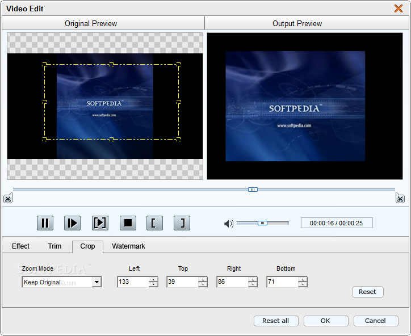Increase the Bottom crop value
This screenshot has width=411, height=336.
point(303,279)
